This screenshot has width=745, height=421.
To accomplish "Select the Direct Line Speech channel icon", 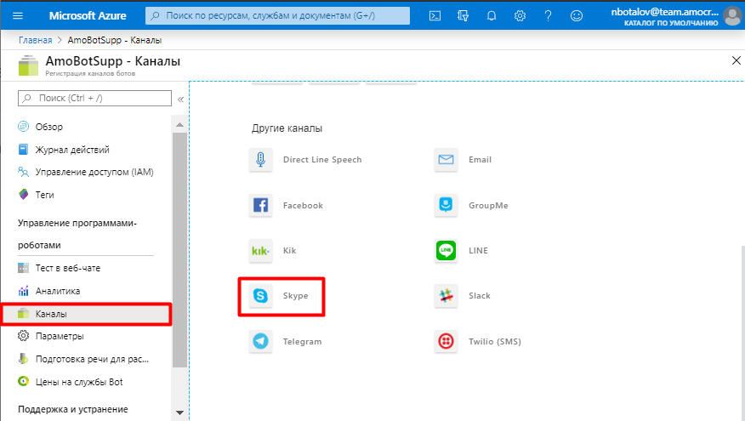I will click(260, 159).
